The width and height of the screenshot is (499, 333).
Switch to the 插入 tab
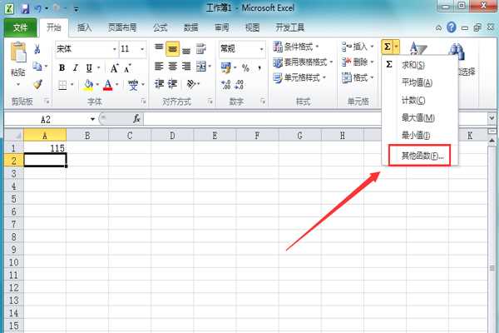point(84,27)
